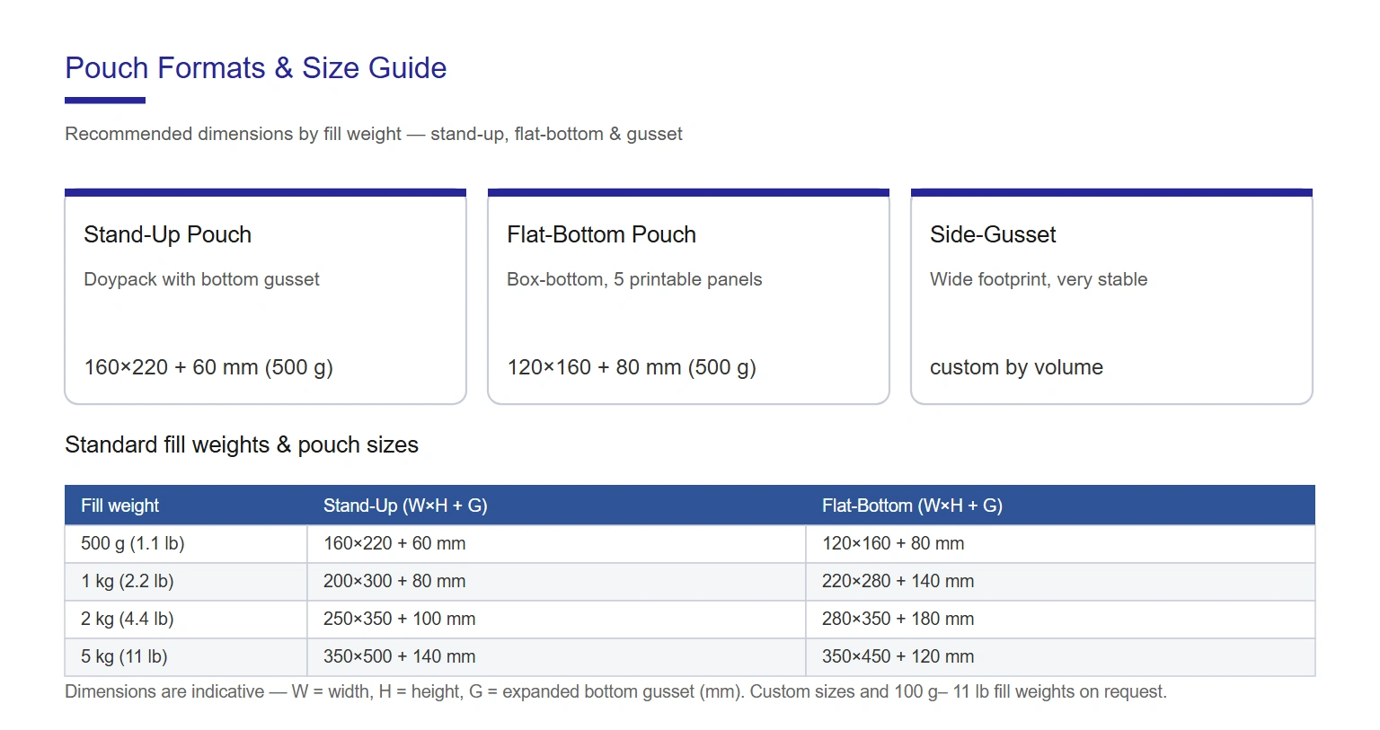Click table cell "120×160 + 80 mm" in 500 g row

point(1060,543)
